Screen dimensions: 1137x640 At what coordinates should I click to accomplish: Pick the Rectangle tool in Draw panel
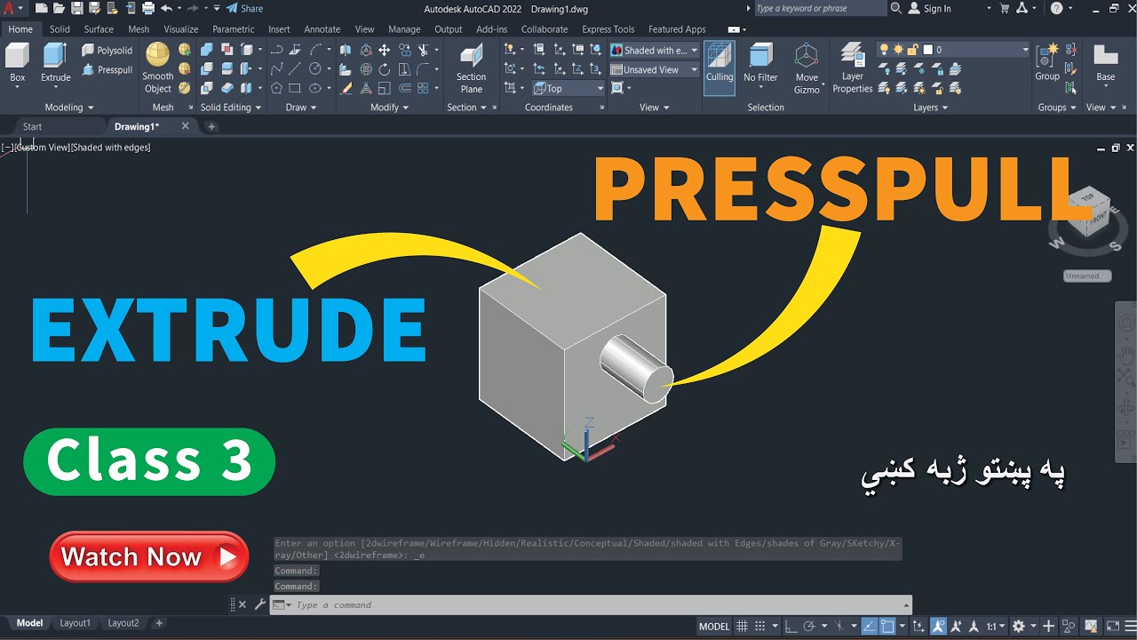295,88
